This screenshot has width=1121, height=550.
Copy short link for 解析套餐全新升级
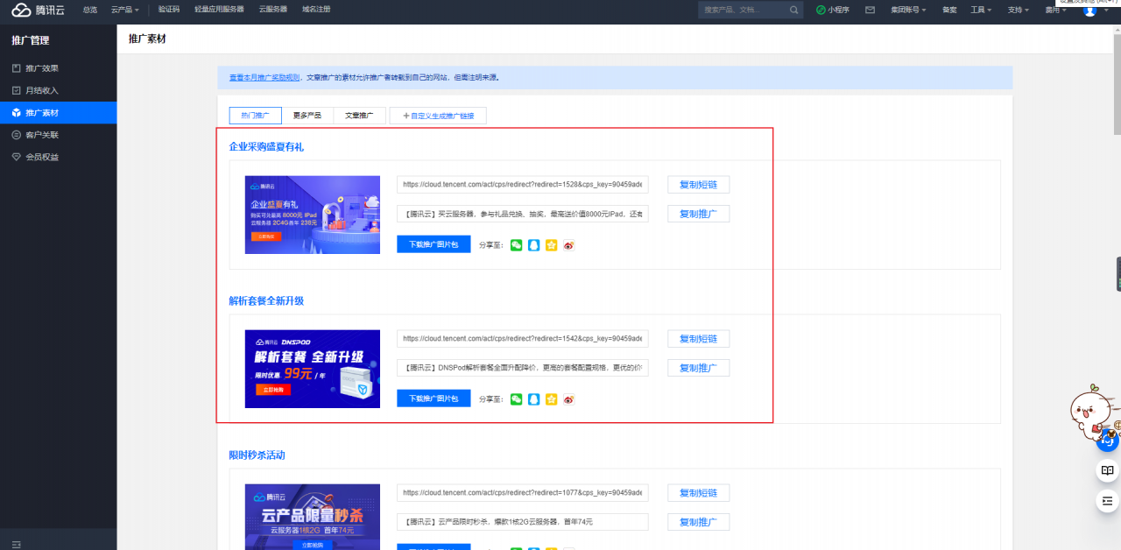[699, 339]
